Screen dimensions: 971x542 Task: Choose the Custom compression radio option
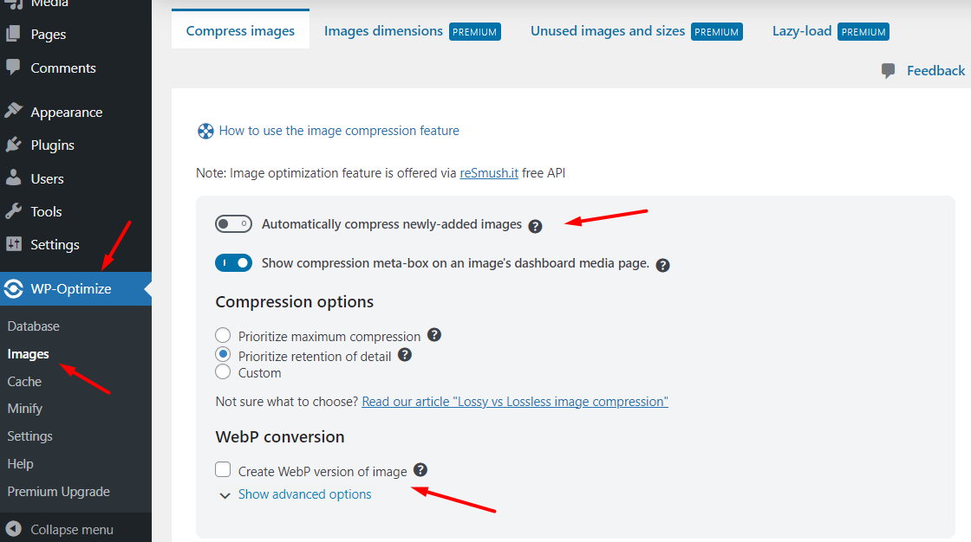coord(223,372)
